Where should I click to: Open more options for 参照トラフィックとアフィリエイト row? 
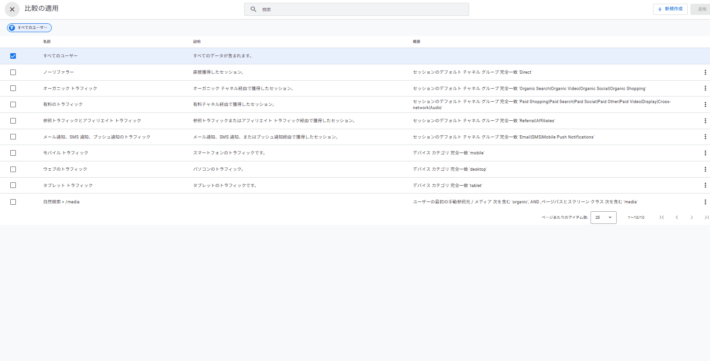(x=705, y=121)
